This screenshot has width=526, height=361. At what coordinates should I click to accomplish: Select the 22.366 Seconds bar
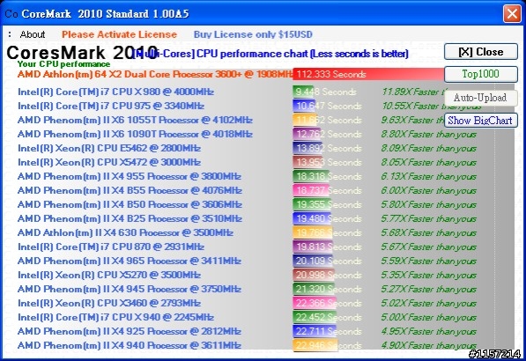point(315,303)
